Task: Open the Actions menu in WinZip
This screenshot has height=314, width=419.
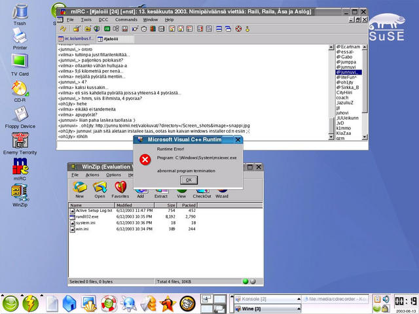Action: click(x=92, y=175)
